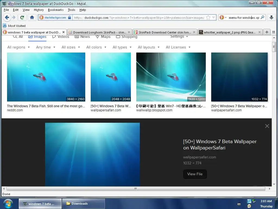The height and width of the screenshot is (209, 278).
Task: Close the SkinPack Download Center tab
Action: click(194, 32)
